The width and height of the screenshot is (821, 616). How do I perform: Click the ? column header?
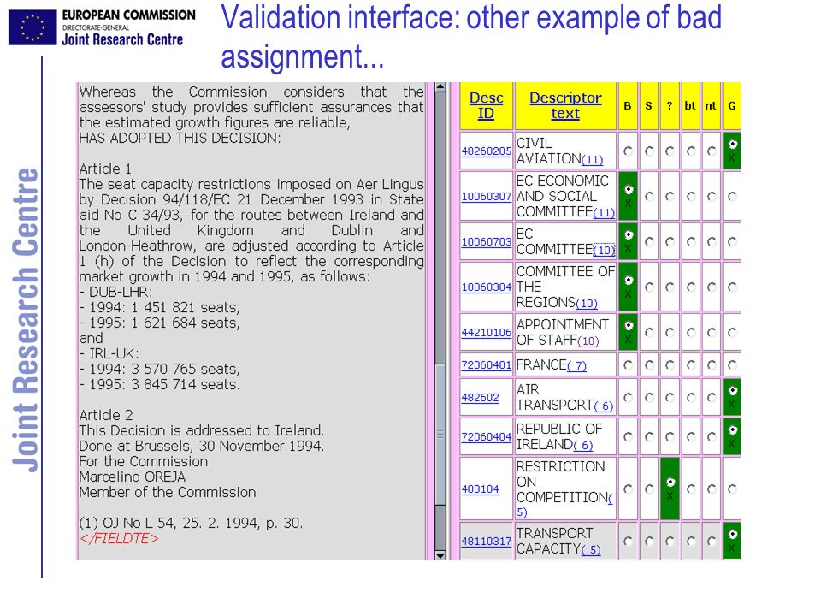(670, 106)
